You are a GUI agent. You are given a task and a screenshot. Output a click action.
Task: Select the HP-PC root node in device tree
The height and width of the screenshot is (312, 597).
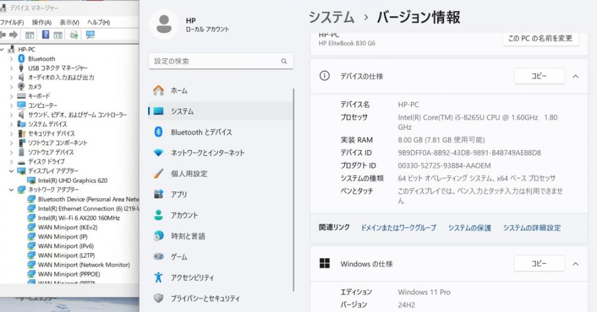[x=26, y=49]
